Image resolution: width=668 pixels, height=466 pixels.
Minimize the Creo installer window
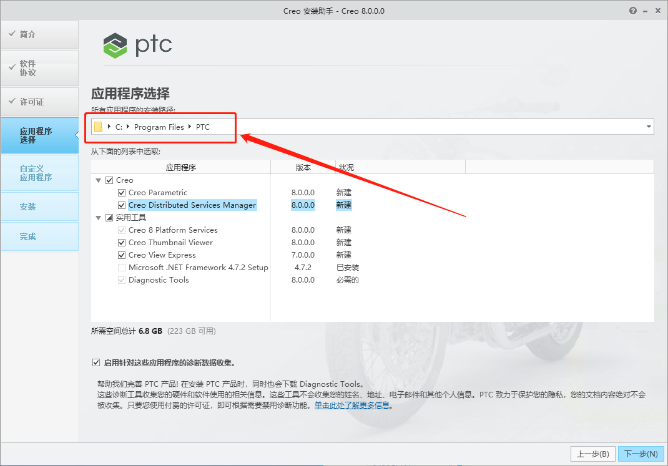pos(646,11)
